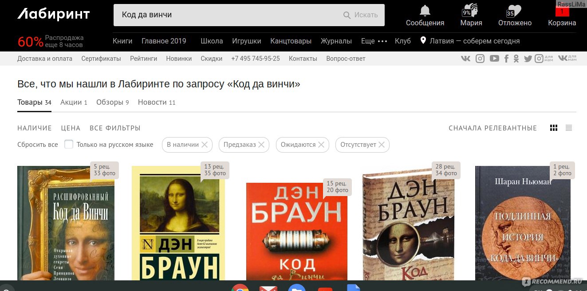Screen dimensions: 587x291
Task: Open the Odnoklassniki social icon
Action: (x=516, y=59)
